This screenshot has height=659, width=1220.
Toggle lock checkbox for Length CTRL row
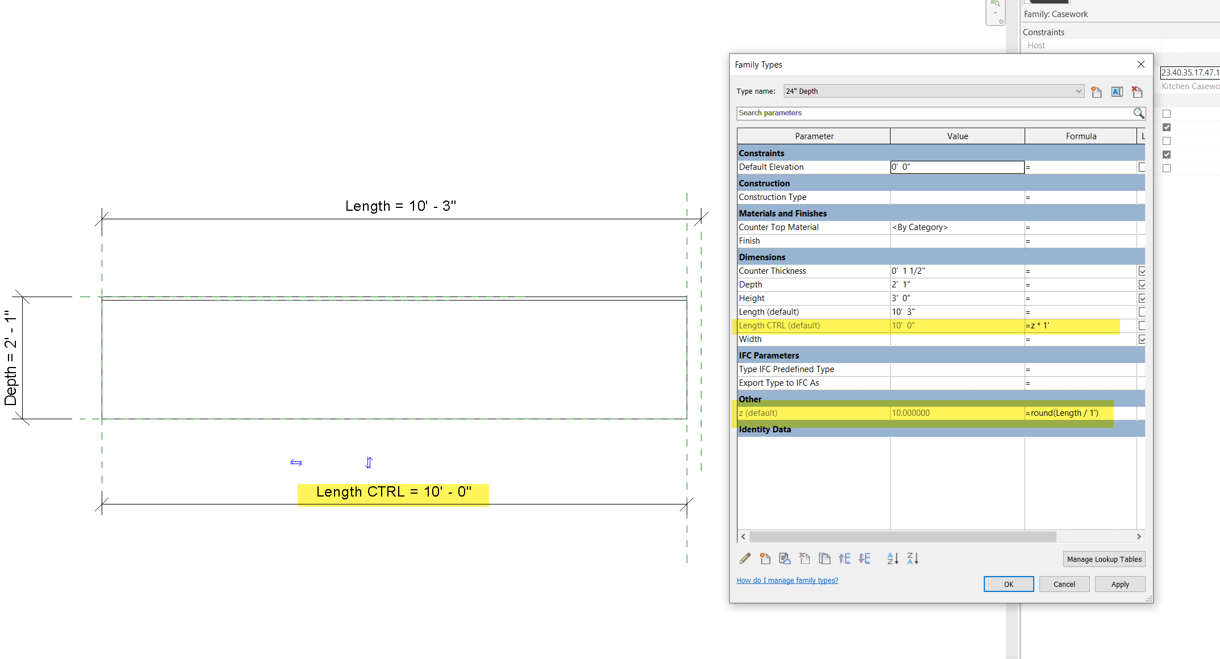tap(1142, 326)
